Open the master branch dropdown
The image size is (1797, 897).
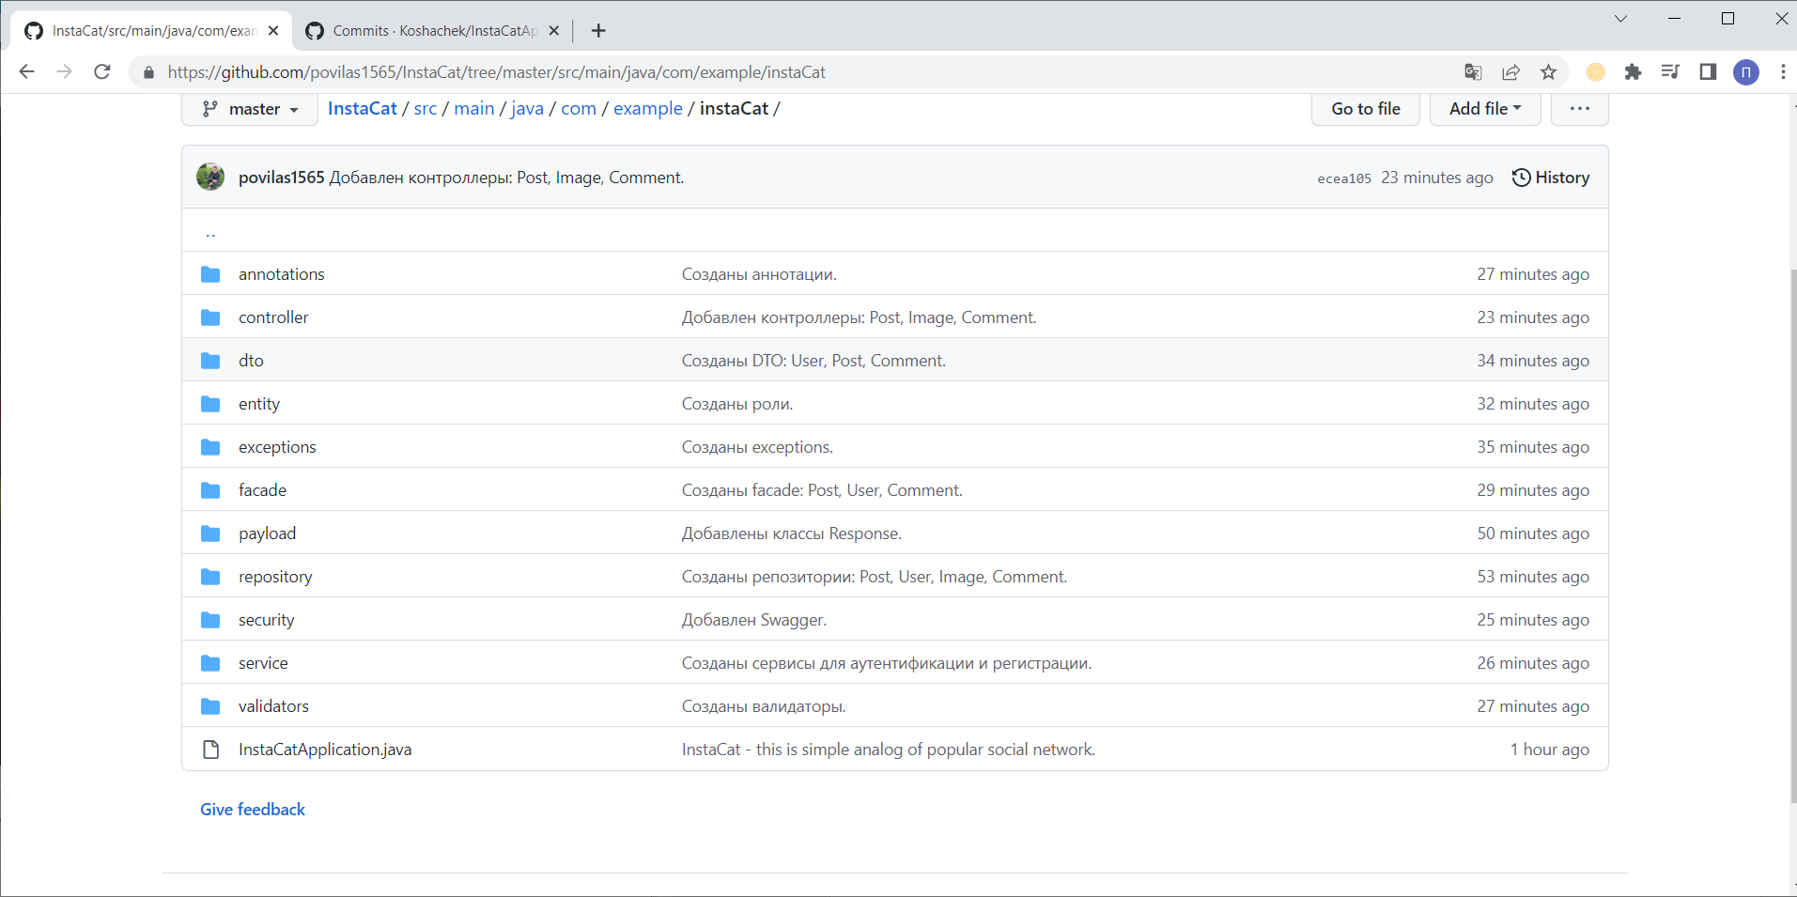(x=250, y=109)
